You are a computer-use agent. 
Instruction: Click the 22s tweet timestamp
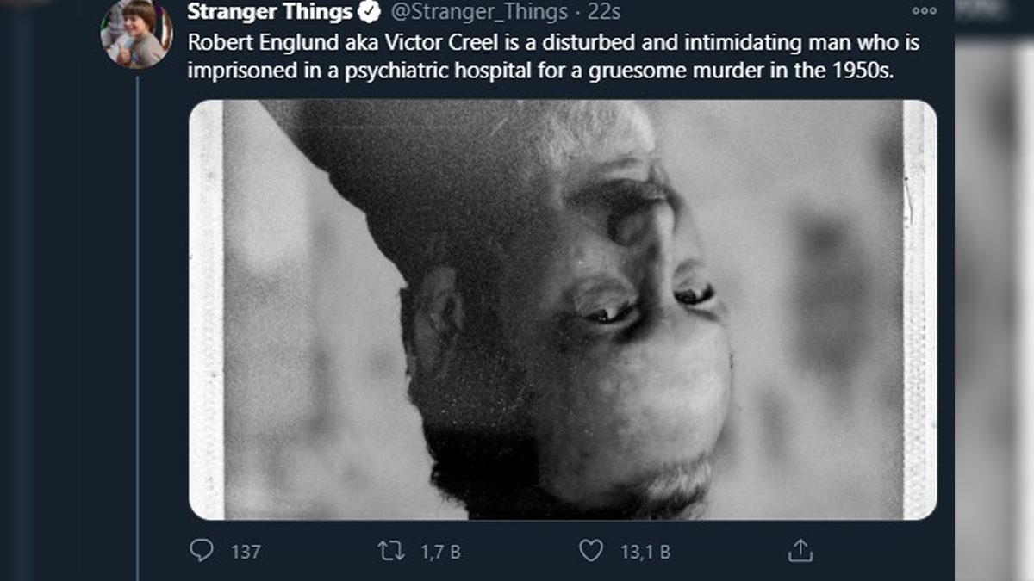(603, 12)
